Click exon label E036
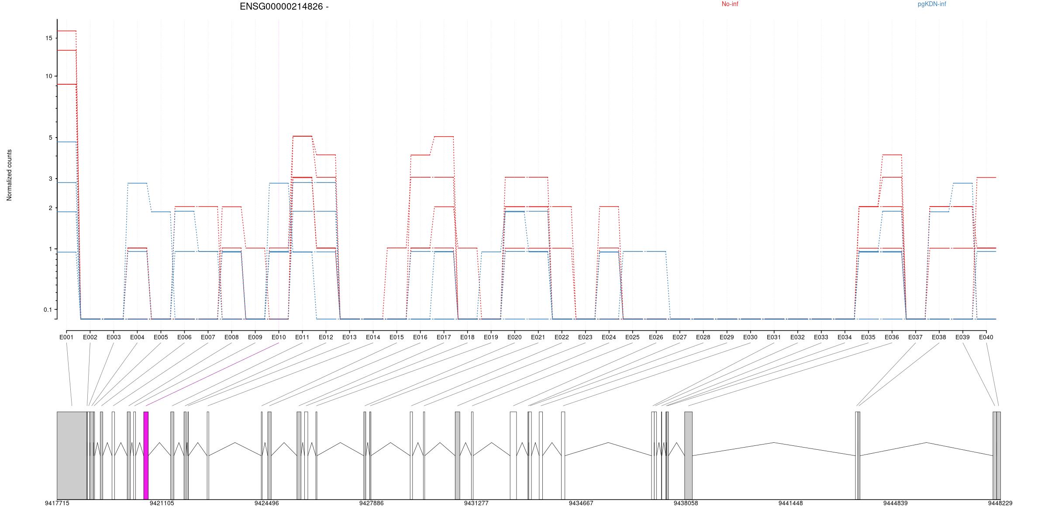This screenshot has height=524, width=1048. point(892,337)
